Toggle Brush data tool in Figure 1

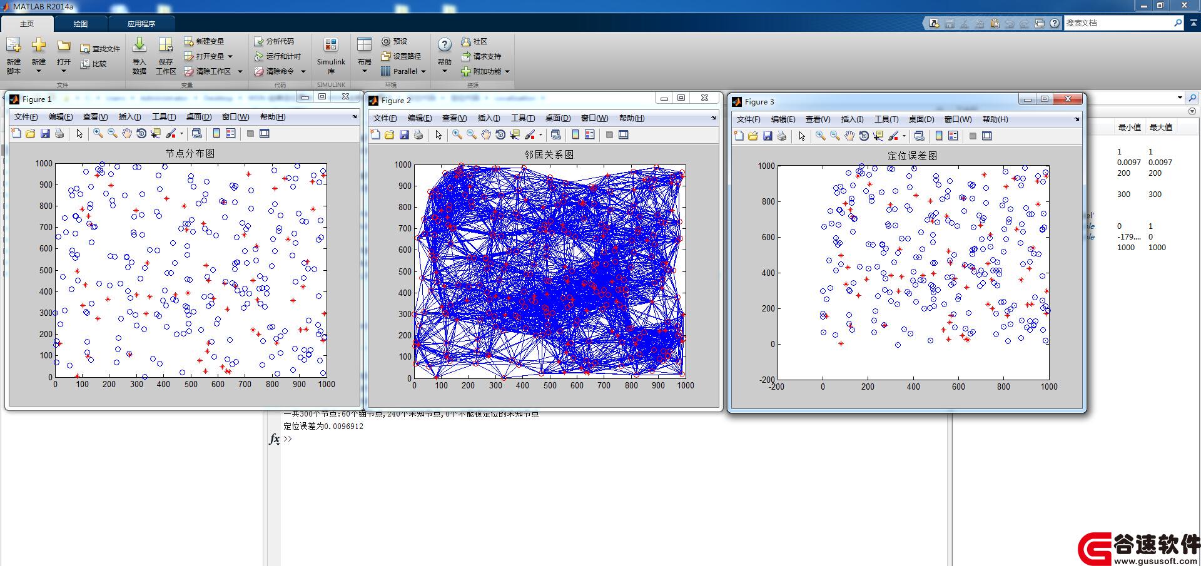point(171,133)
